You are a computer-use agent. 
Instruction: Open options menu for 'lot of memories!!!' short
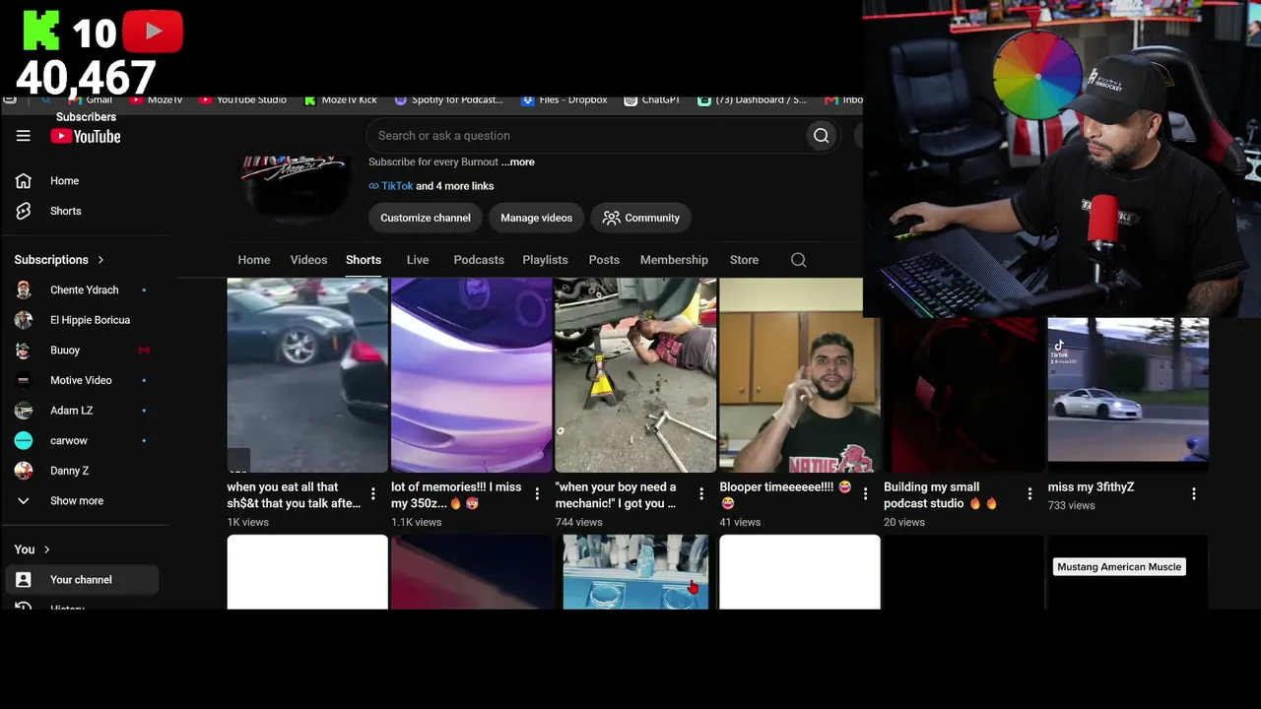[x=537, y=494]
